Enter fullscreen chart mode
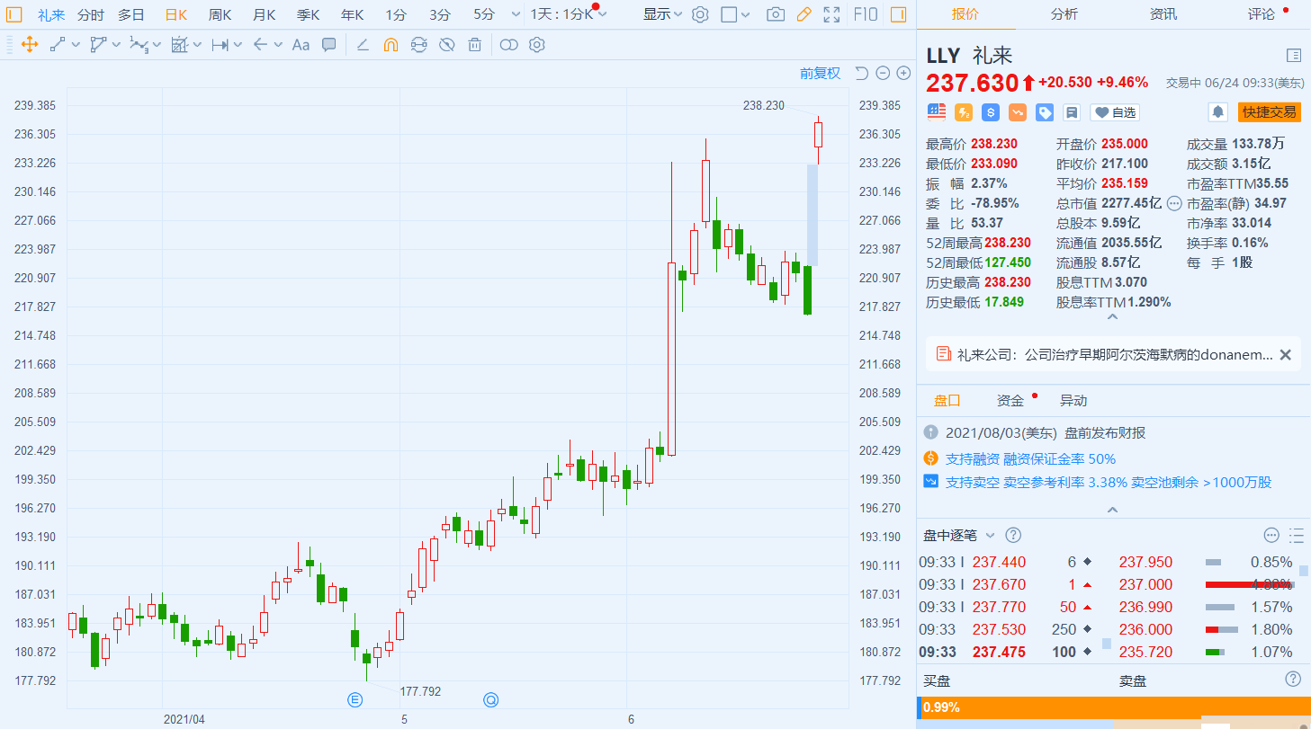Image resolution: width=1311 pixels, height=729 pixels. (832, 14)
